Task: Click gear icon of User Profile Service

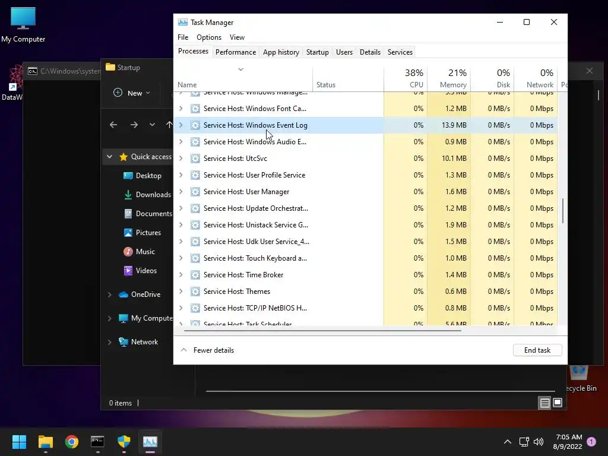Action: 195,175
